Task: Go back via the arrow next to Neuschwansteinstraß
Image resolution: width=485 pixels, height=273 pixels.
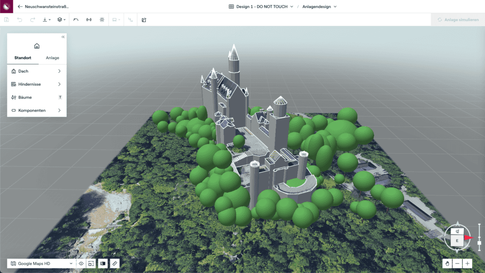Action: [20, 7]
